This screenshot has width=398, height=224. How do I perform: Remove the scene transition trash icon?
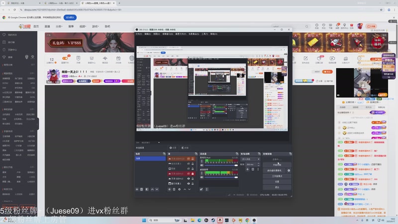pos(253,169)
